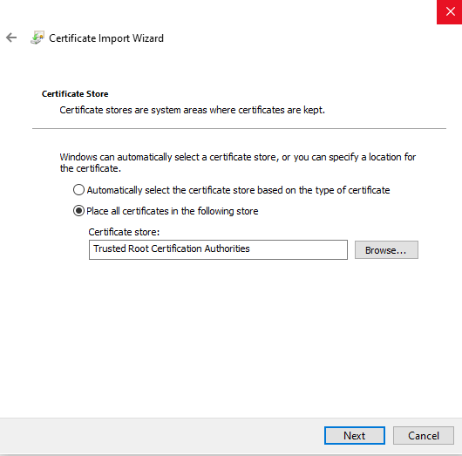Select the Place all certificates radio button
Screen dimensions: 462x456
[78, 211]
